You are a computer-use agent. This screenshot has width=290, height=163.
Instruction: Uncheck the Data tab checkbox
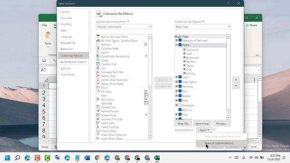tap(180, 91)
